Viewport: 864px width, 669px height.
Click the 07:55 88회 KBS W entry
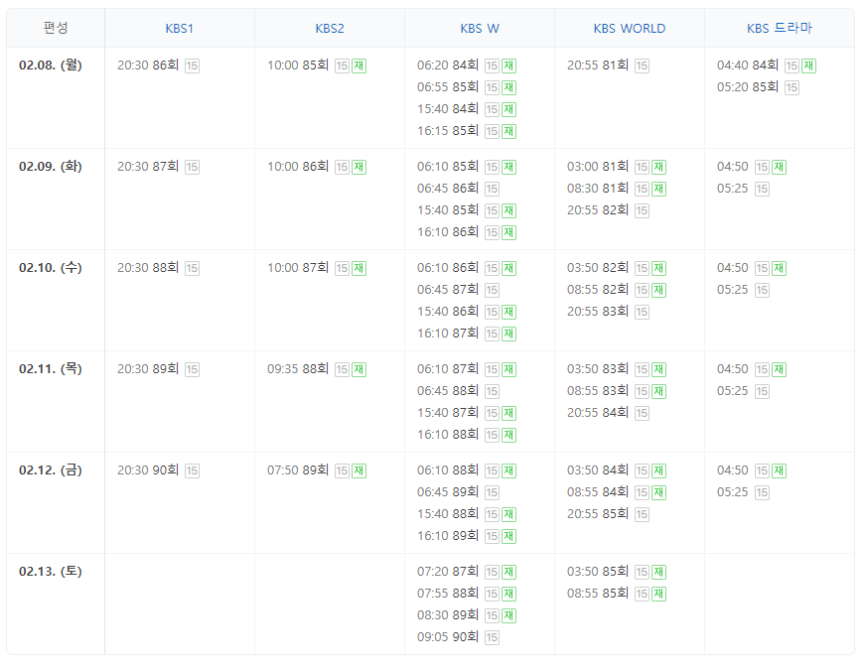pyautogui.click(x=448, y=593)
